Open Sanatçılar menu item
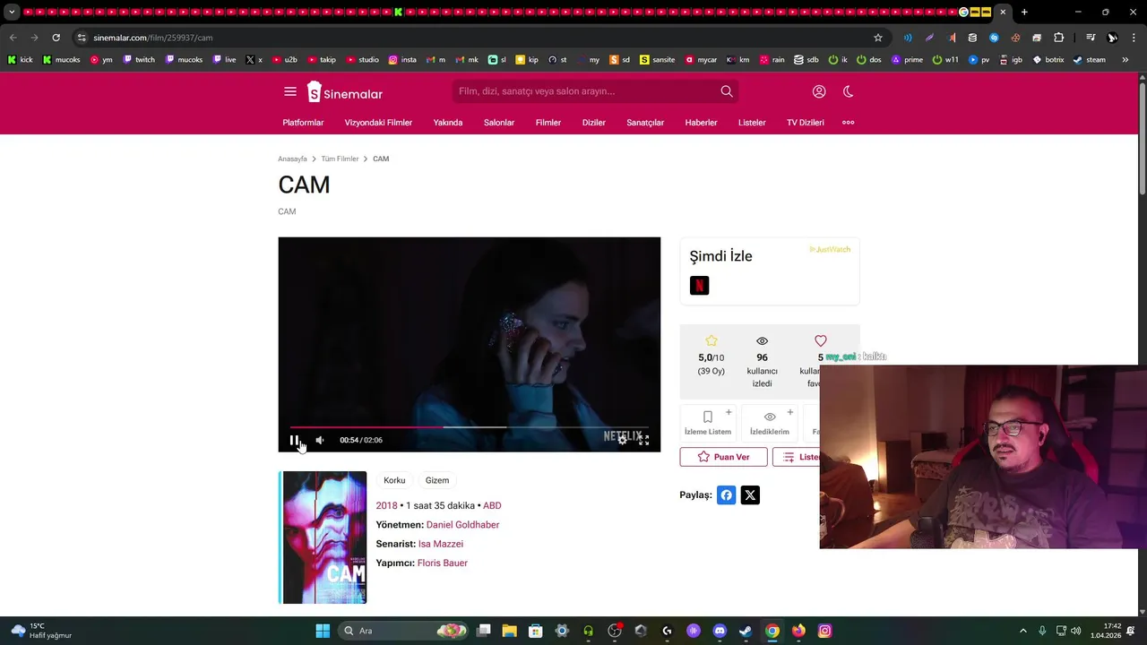Viewport: 1147px width, 645px height. click(x=645, y=123)
